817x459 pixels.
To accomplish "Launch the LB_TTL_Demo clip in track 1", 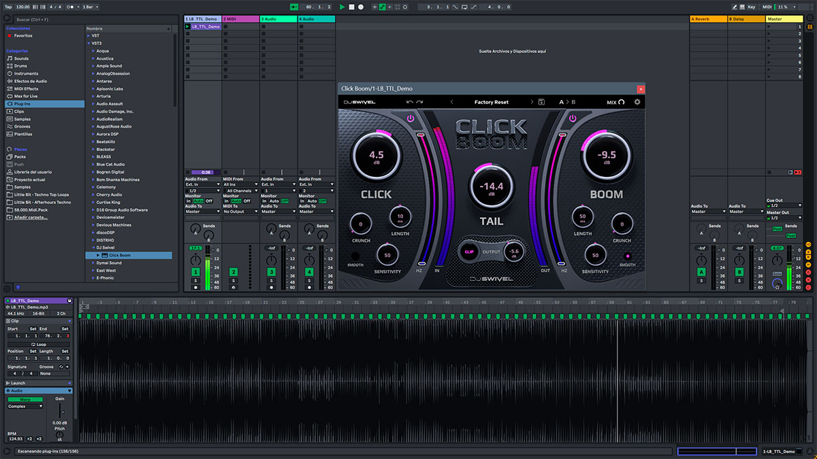I will coord(188,27).
